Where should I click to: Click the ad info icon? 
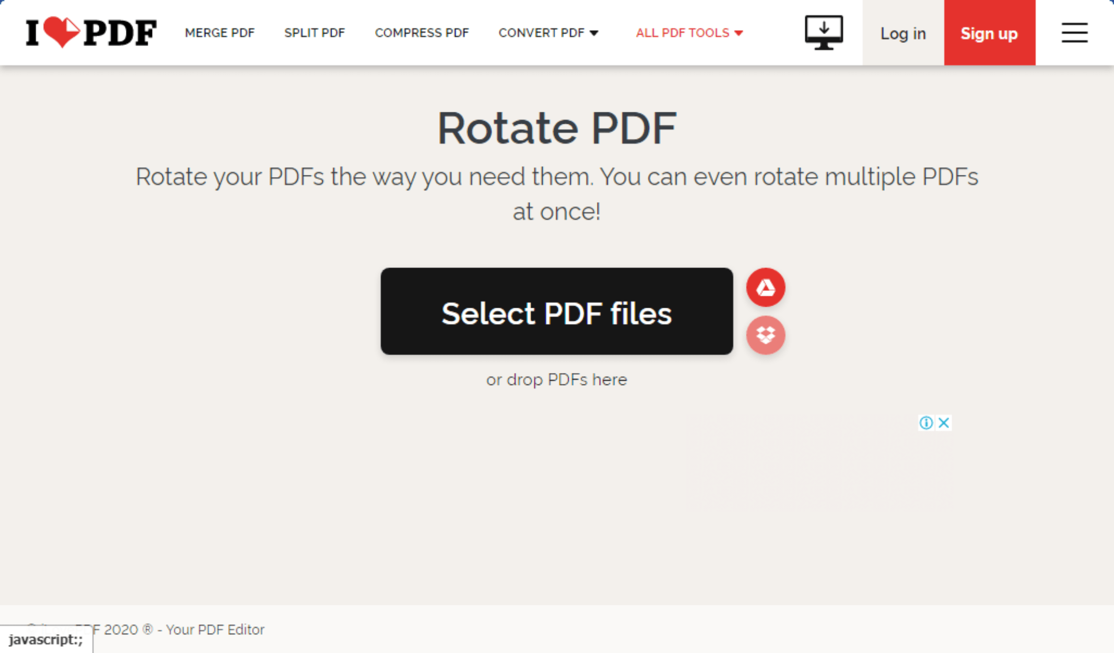click(926, 423)
